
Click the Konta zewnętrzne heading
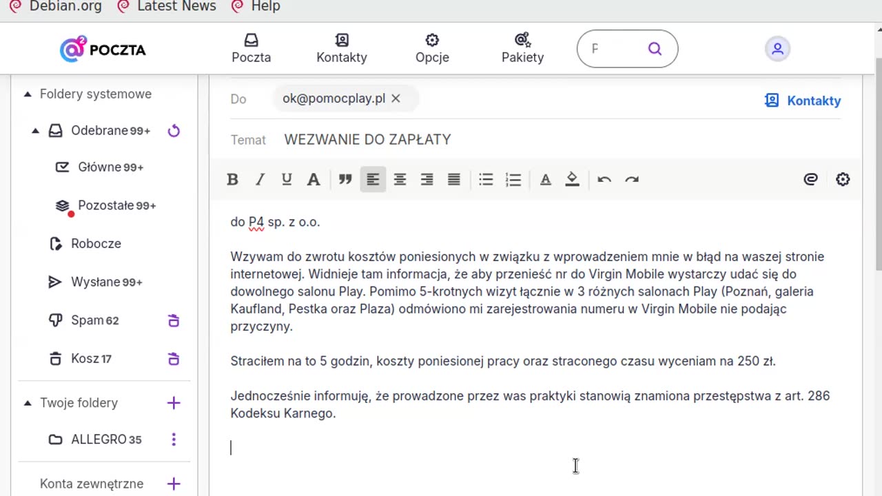coord(92,484)
